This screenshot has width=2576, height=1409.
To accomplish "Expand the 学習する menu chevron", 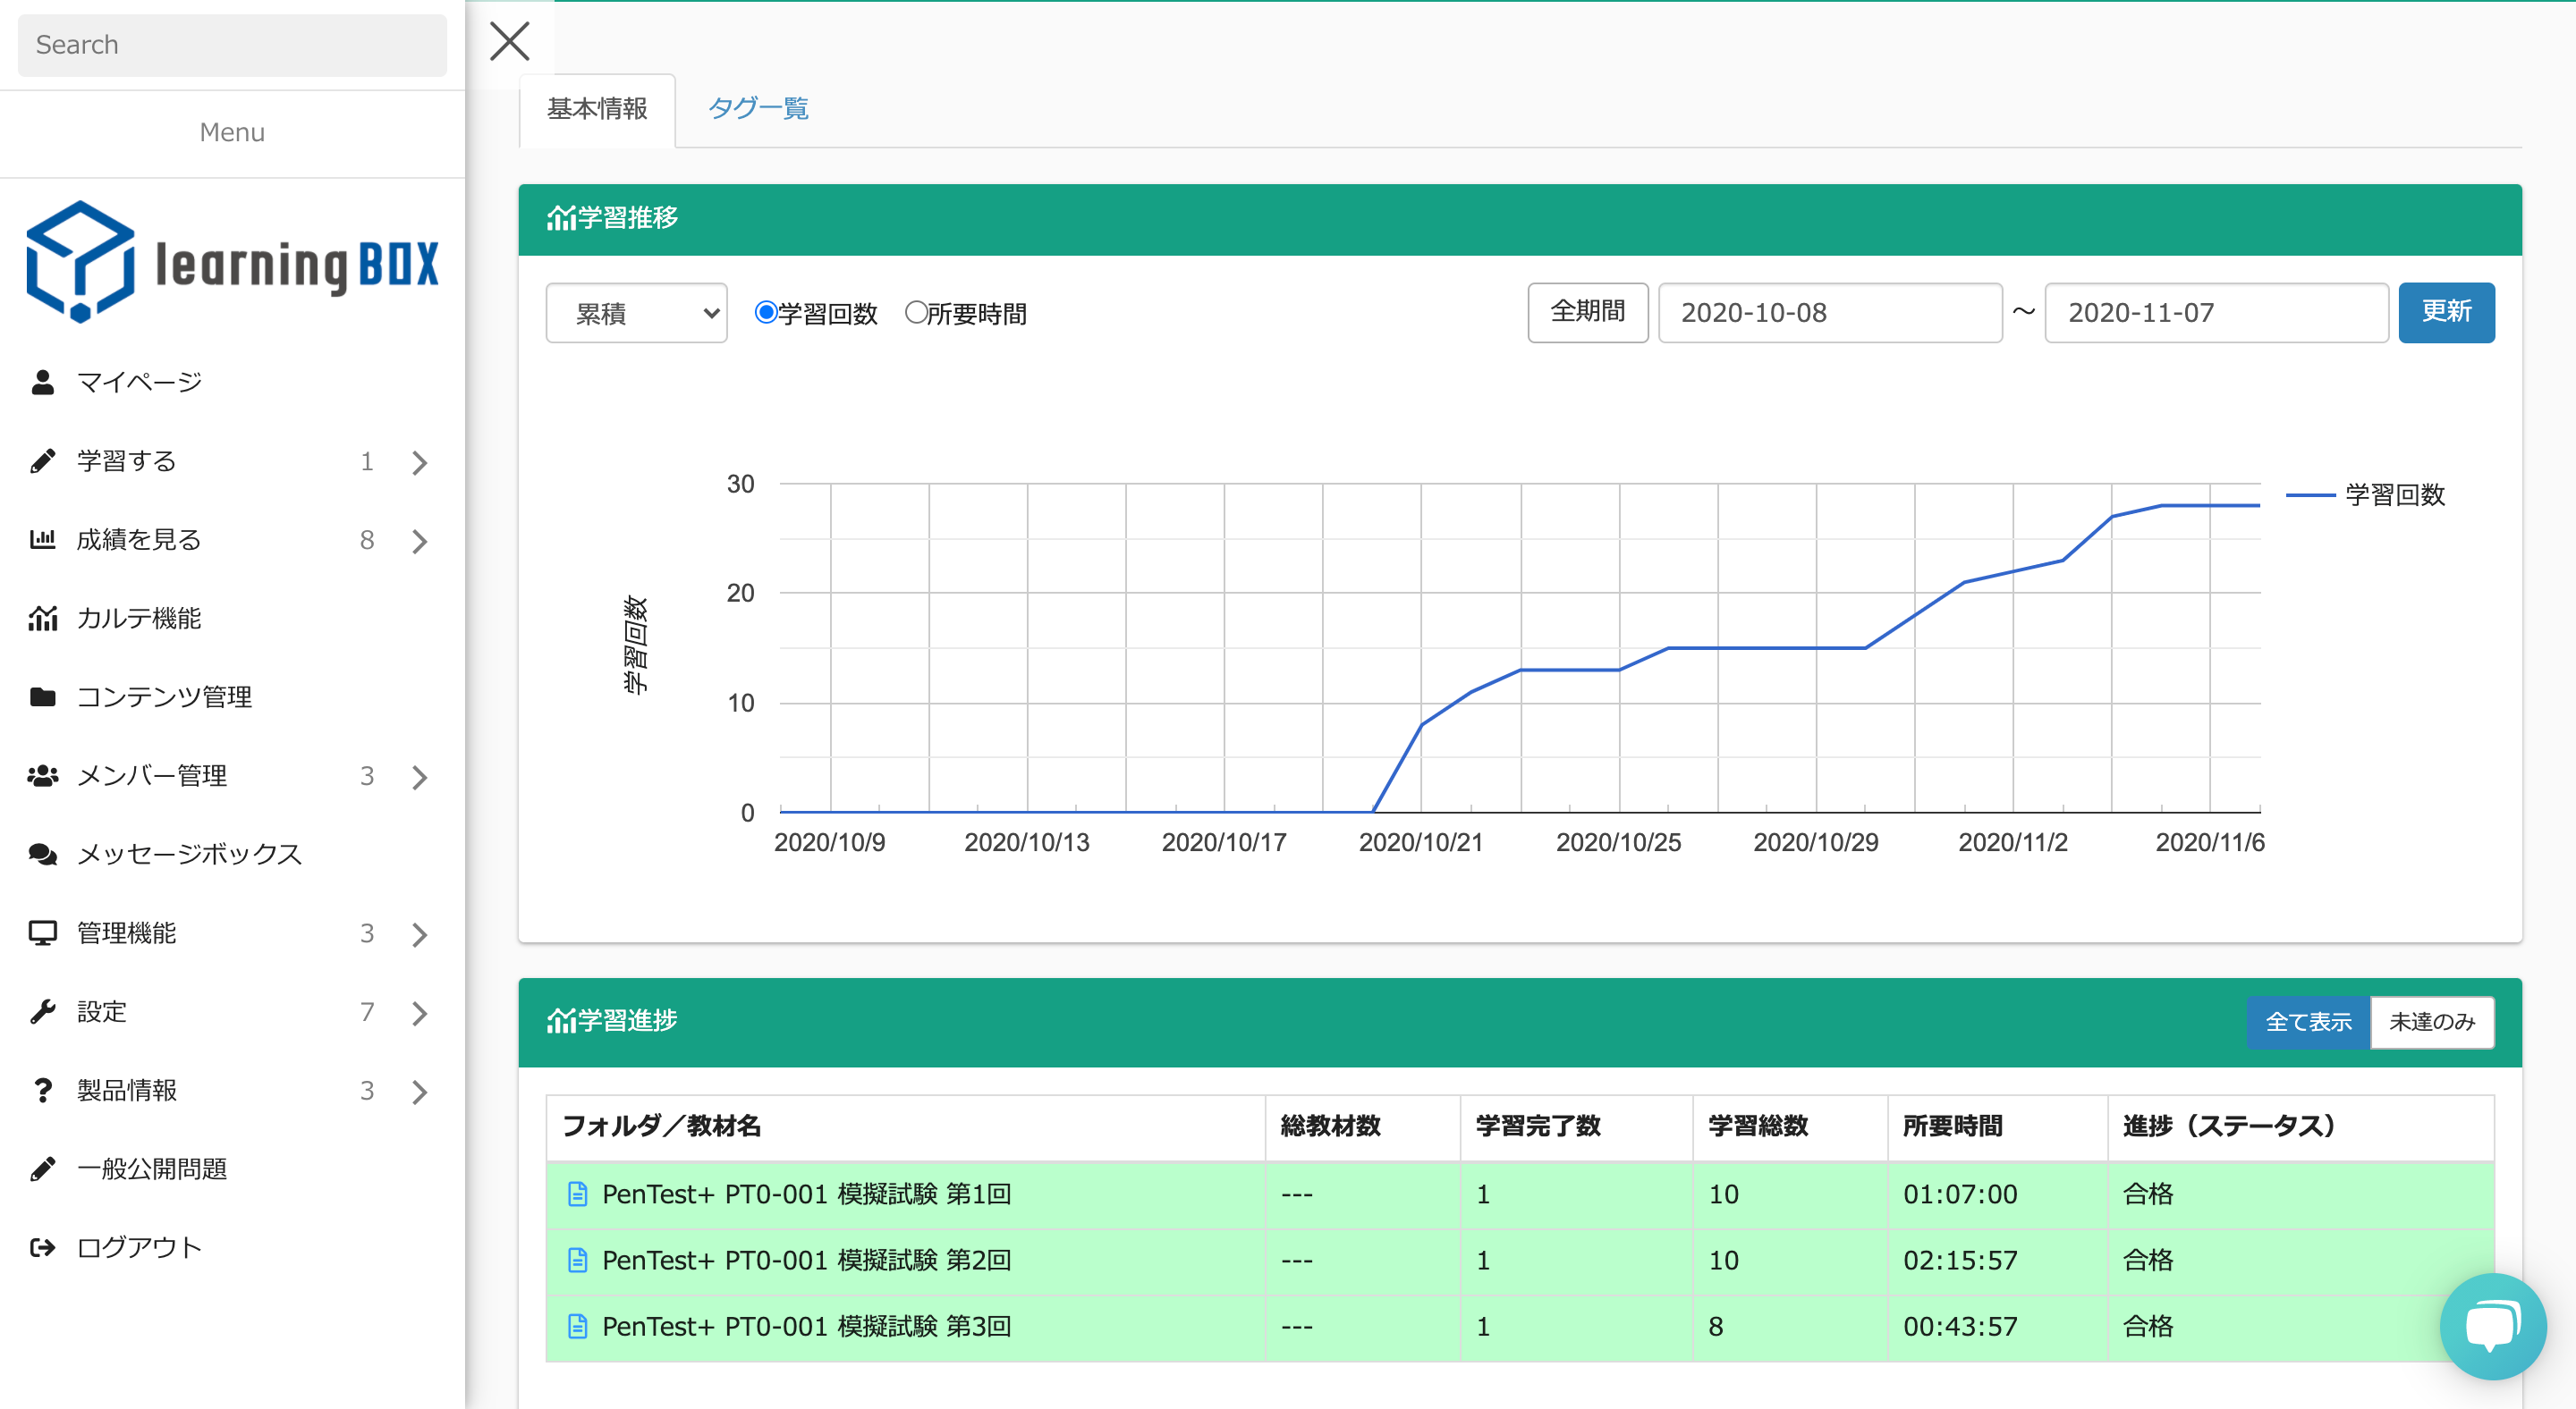I will click(x=420, y=461).
